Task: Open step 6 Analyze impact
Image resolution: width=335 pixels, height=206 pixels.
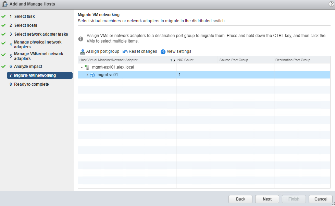Action: (26, 66)
